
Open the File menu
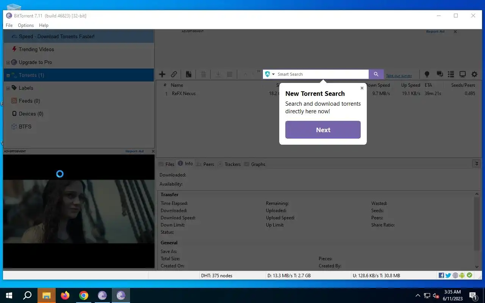(x=9, y=25)
